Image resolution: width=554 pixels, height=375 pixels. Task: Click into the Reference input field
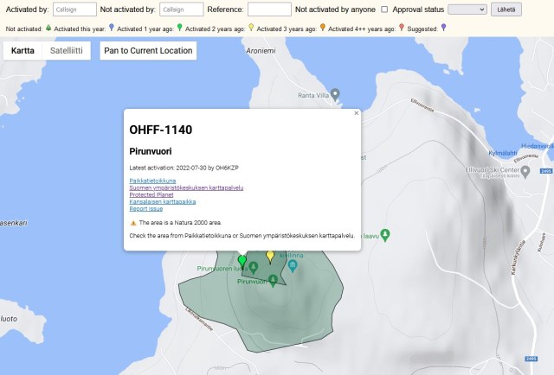coord(269,10)
